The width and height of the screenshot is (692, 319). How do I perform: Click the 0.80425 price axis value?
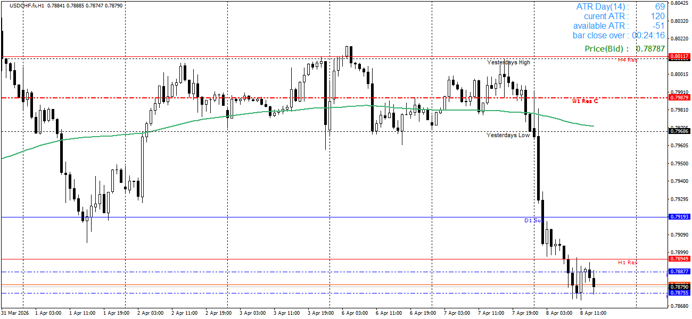pos(679,3)
